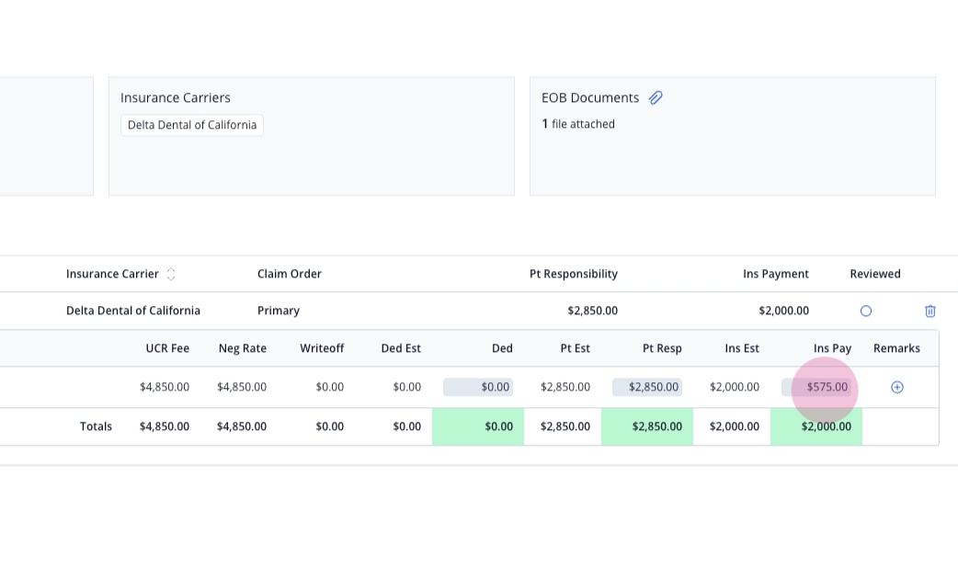
Task: Edit the Ded $0.00 input field
Action: (x=478, y=387)
